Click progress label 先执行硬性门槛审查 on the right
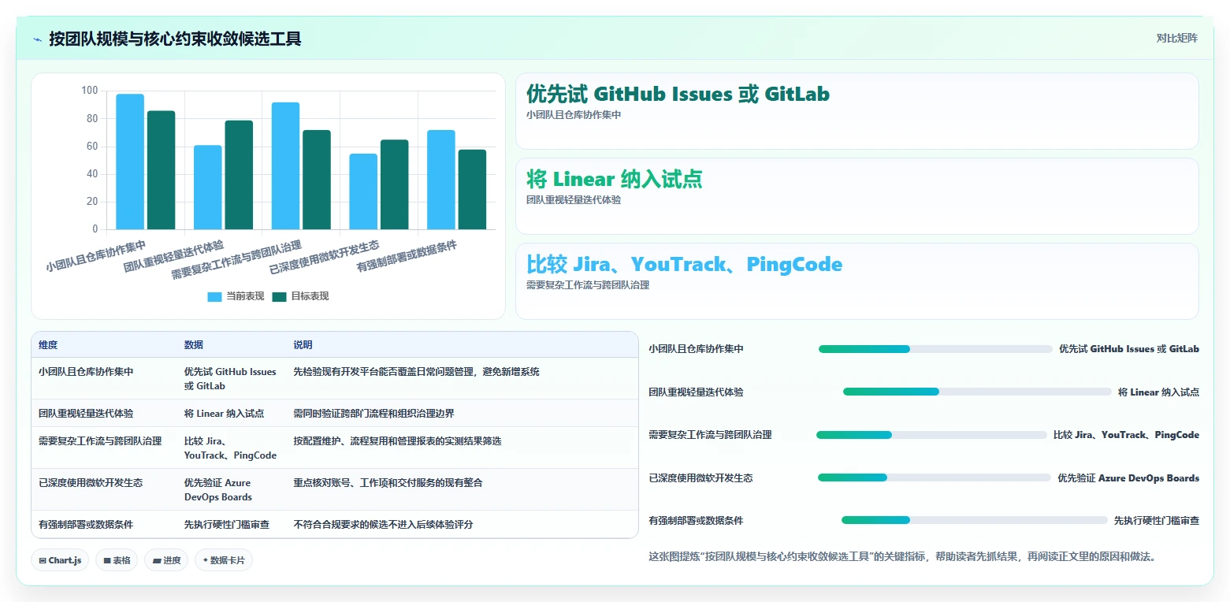The height and width of the screenshot is (602, 1230). click(1157, 520)
